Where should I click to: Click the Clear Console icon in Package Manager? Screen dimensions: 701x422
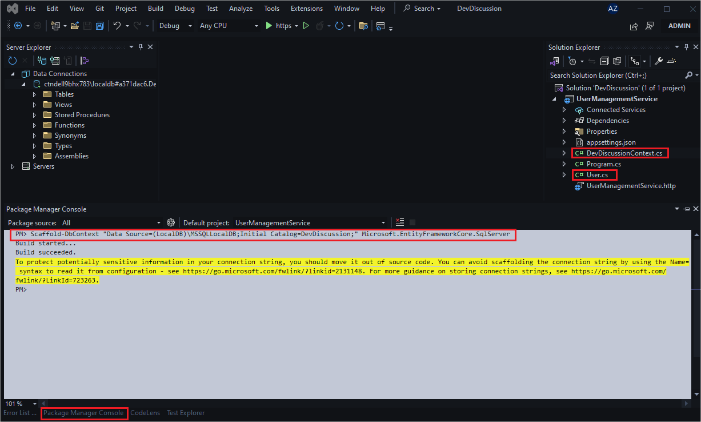point(400,222)
